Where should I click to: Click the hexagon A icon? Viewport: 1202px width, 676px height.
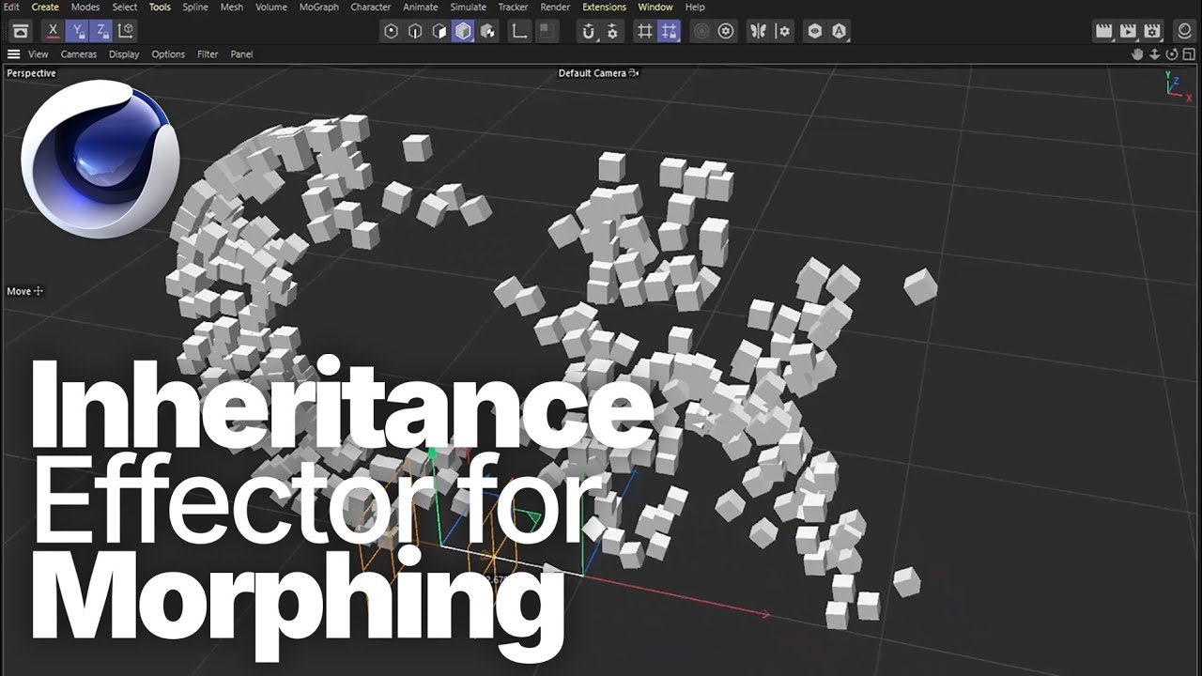[x=840, y=31]
